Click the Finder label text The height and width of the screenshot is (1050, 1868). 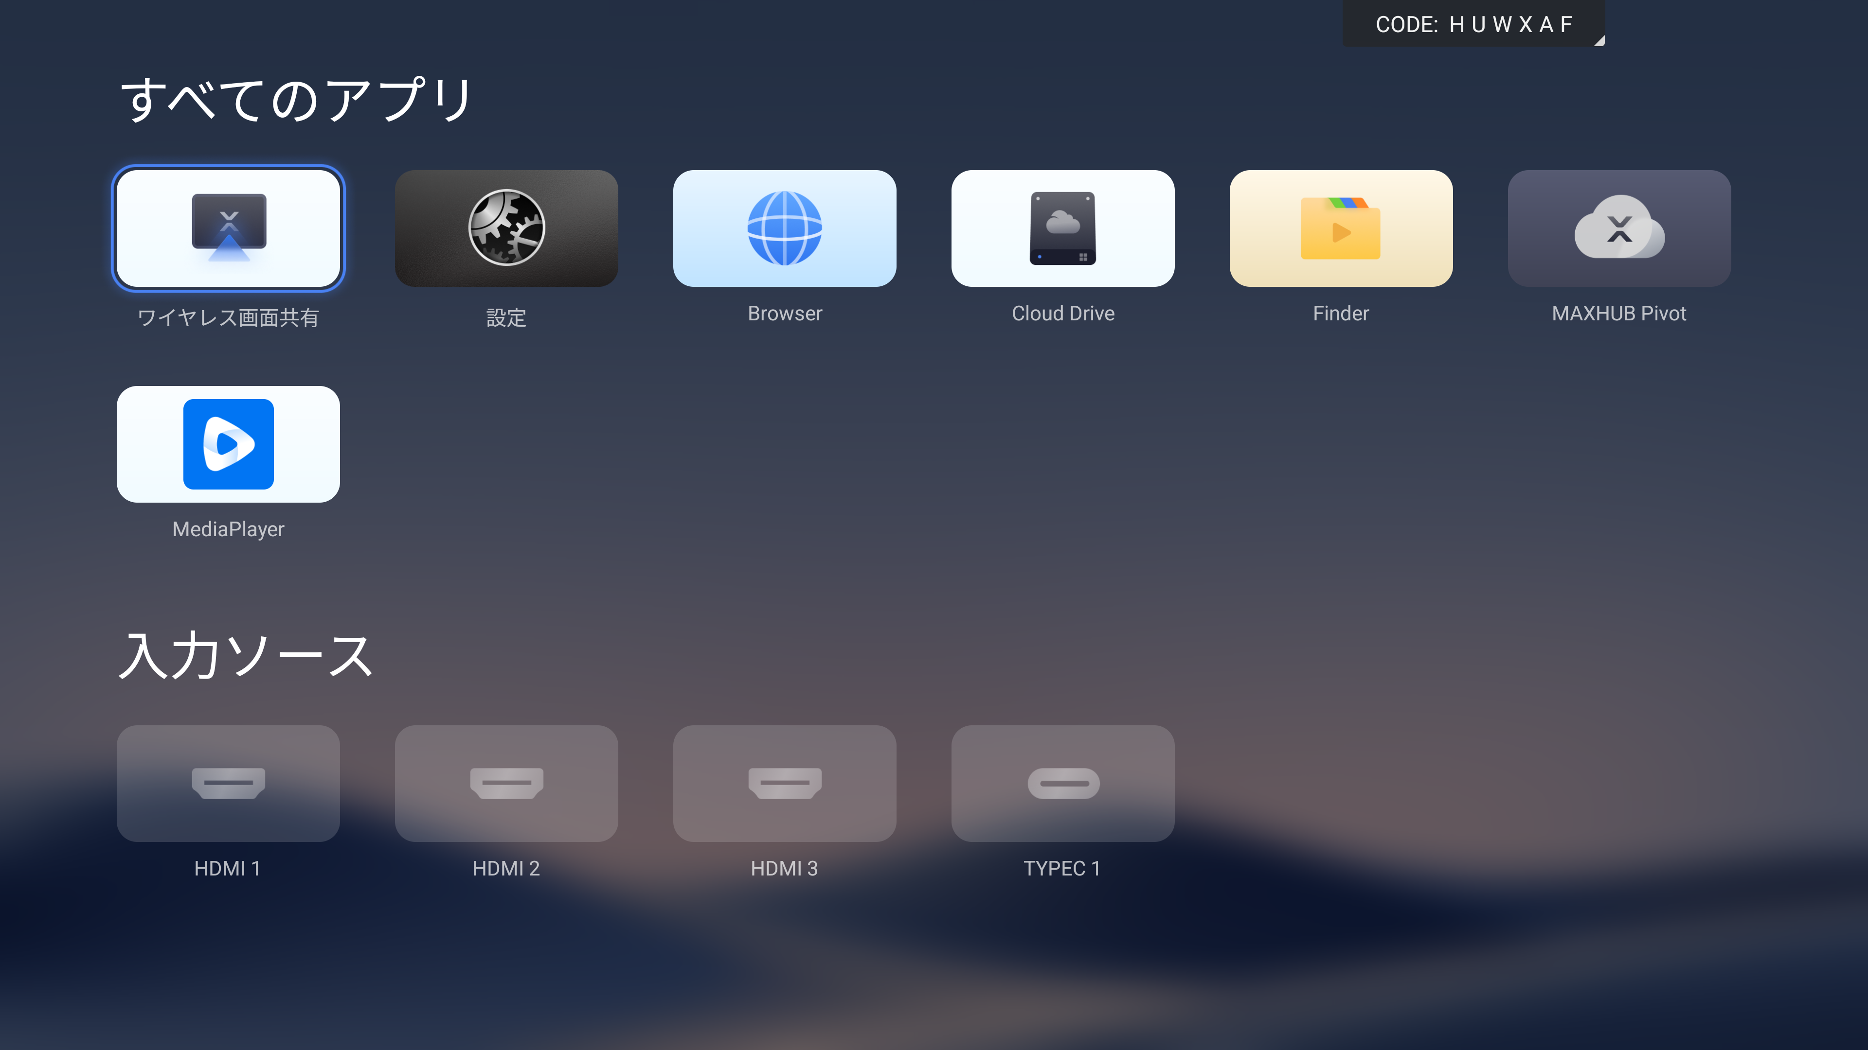(x=1340, y=313)
